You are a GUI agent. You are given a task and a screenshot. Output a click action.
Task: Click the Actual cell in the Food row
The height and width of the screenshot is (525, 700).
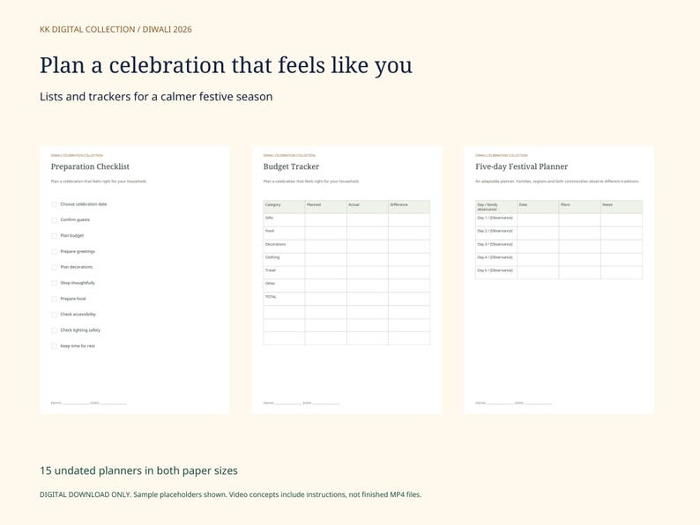click(368, 233)
